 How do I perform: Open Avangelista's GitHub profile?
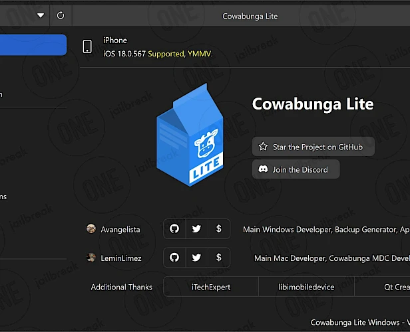[174, 228]
